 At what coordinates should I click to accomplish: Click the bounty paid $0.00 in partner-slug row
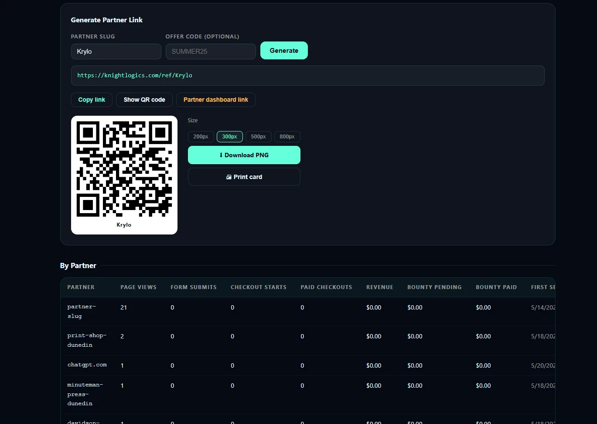click(483, 307)
